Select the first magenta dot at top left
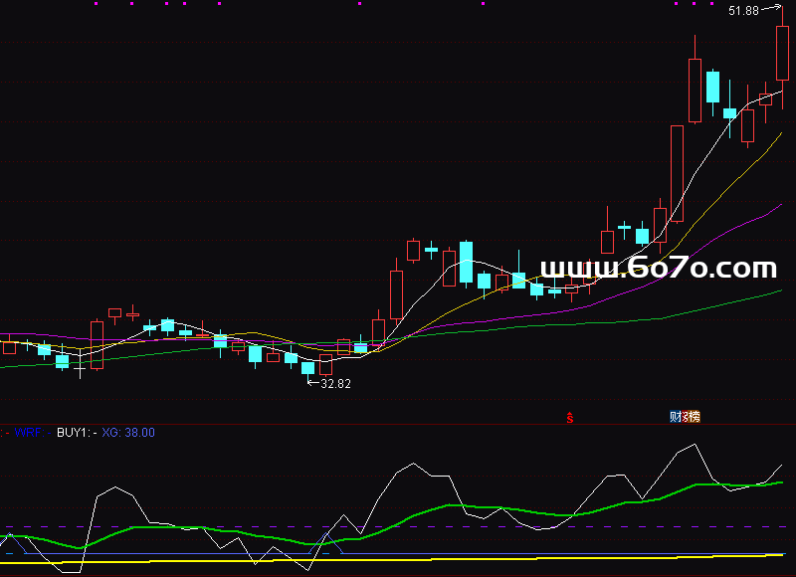This screenshot has width=796, height=577. pos(96,3)
